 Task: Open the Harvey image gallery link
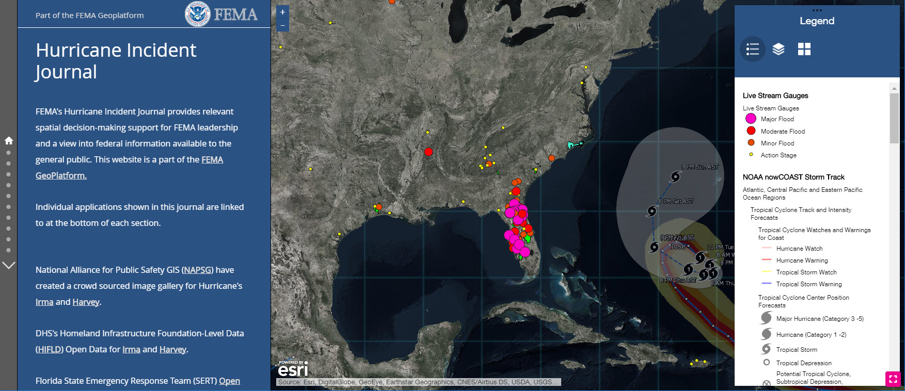pos(86,302)
